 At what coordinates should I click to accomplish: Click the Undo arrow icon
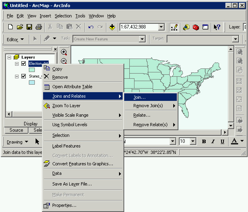click(x=91, y=27)
